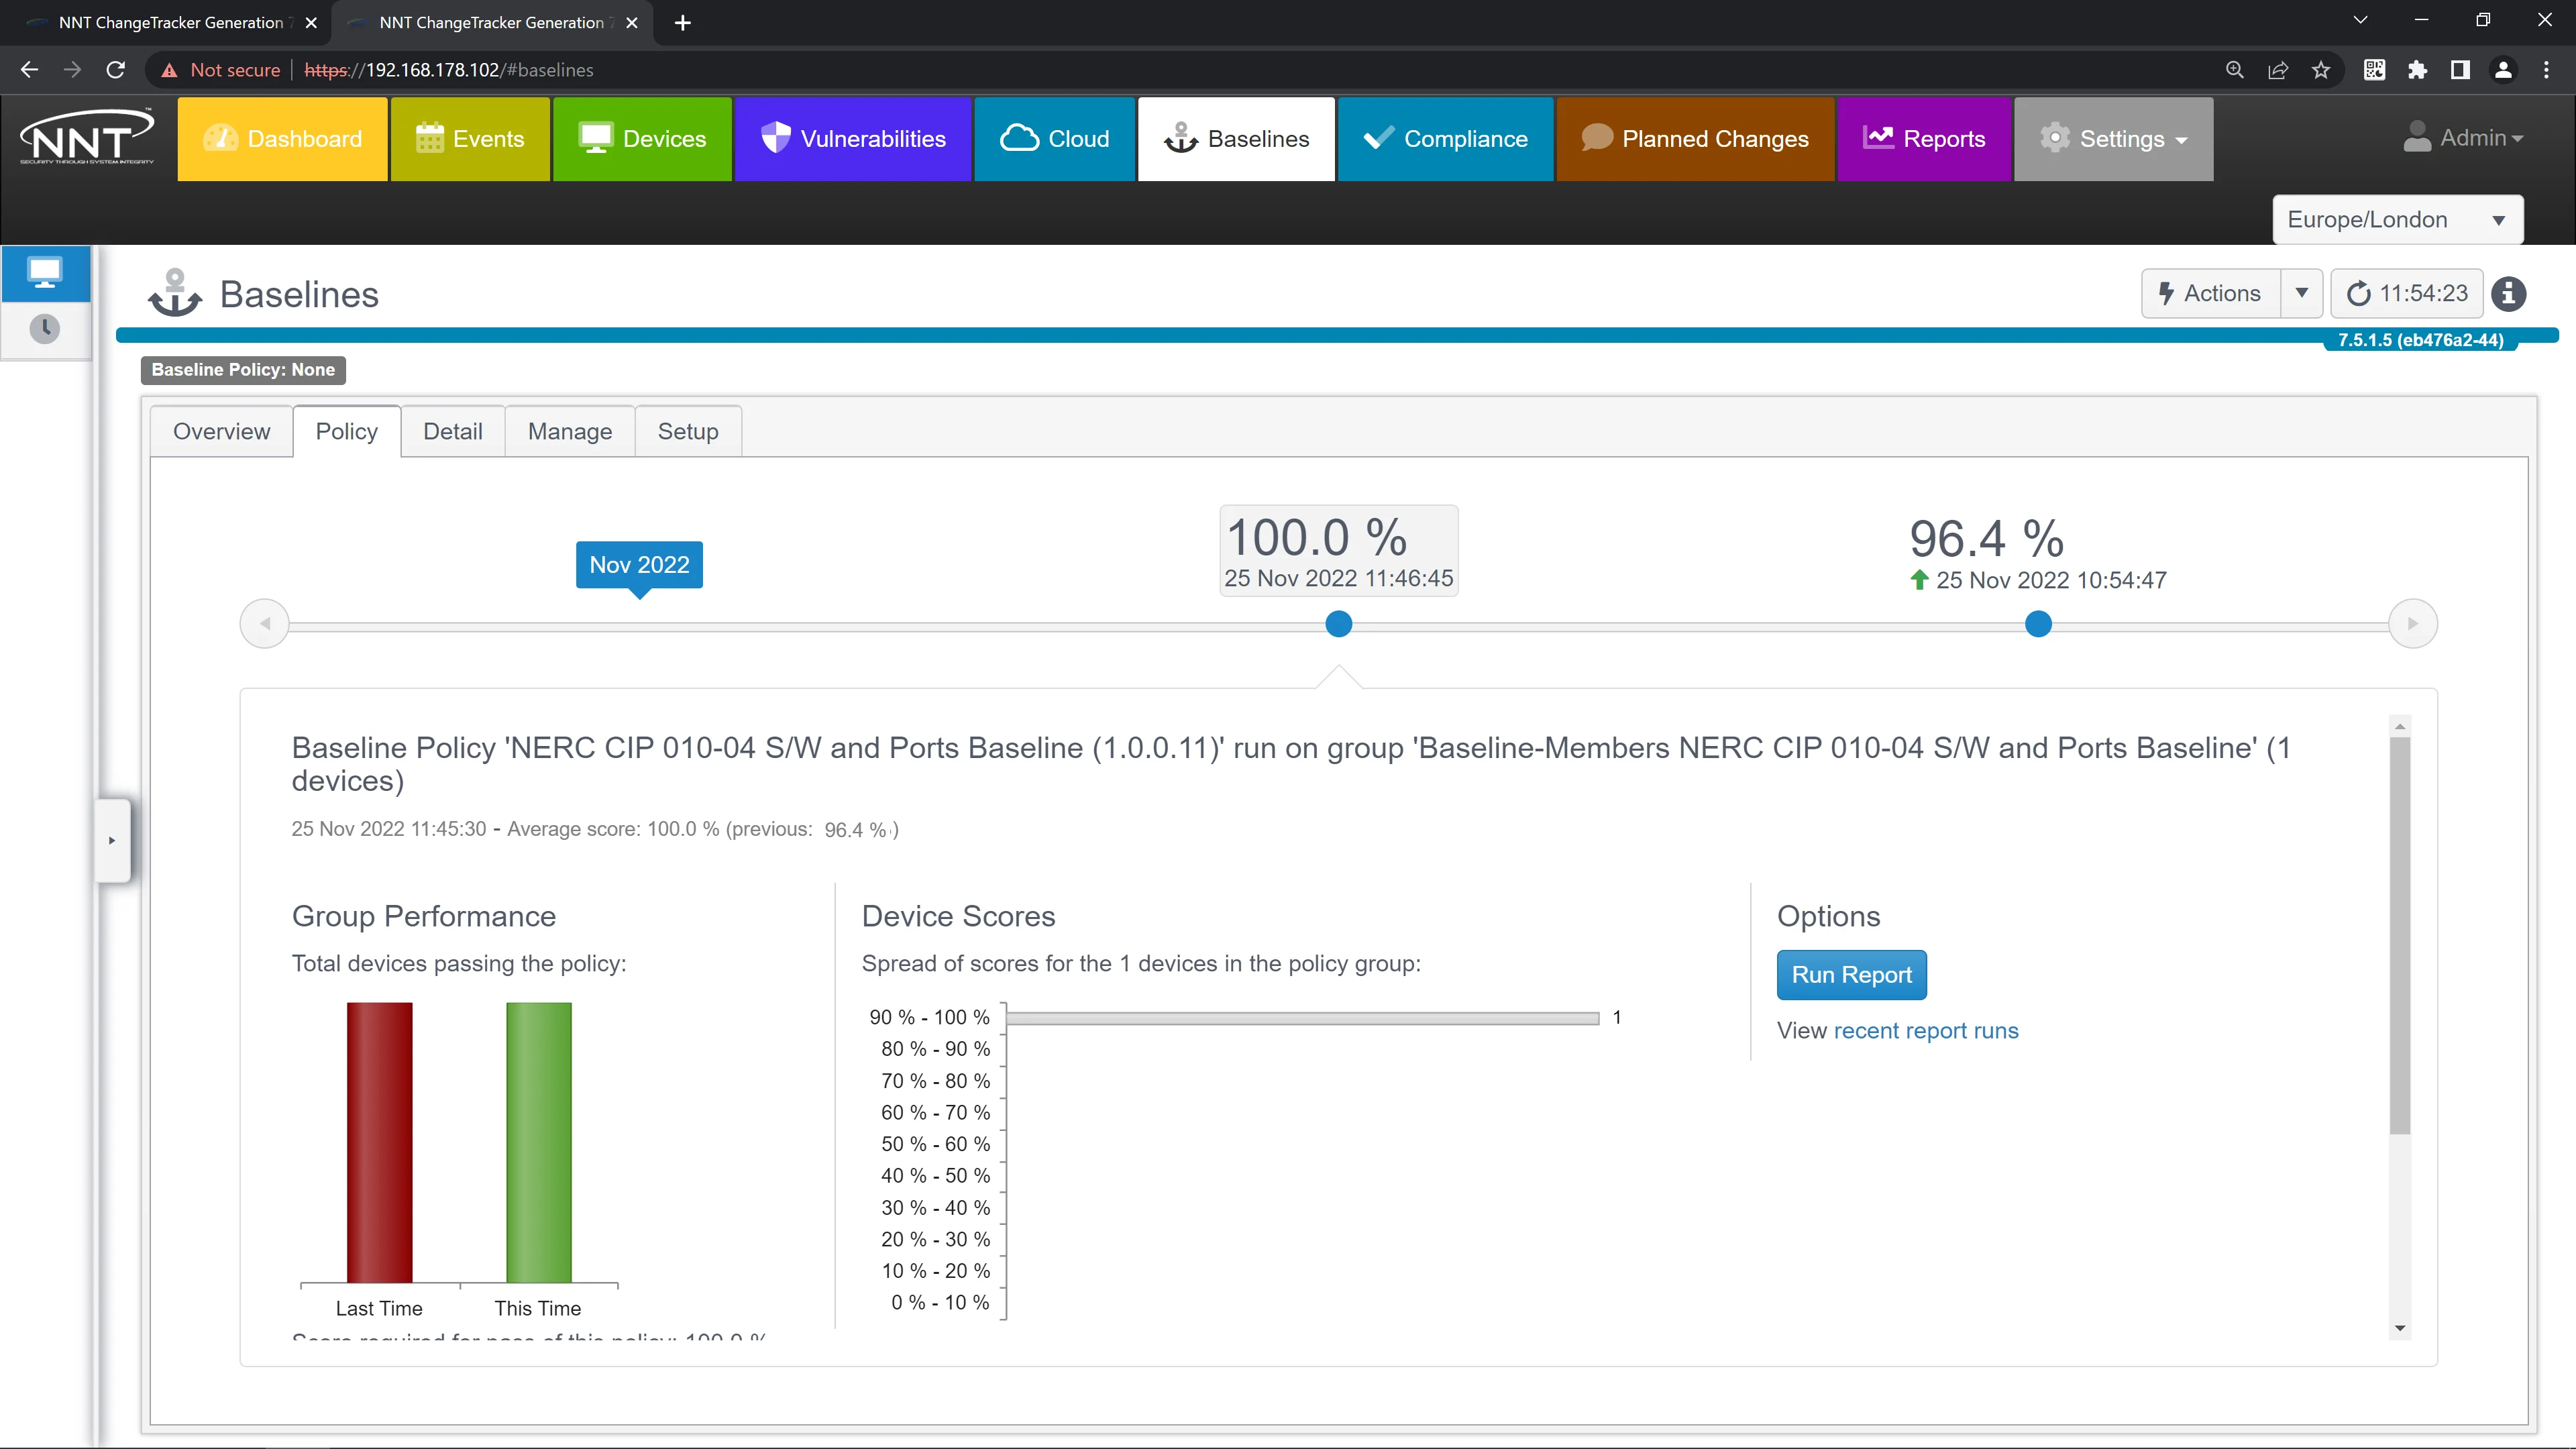Viewport: 2576px width, 1449px height.
Task: Click the Last Time red bar
Action: point(379,1142)
